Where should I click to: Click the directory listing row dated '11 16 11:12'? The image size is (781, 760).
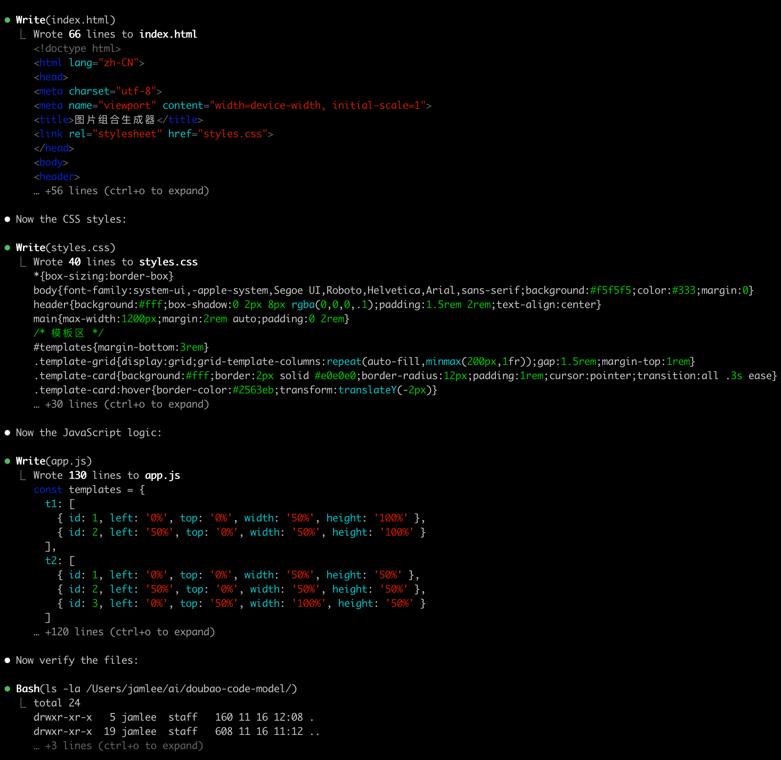click(177, 732)
